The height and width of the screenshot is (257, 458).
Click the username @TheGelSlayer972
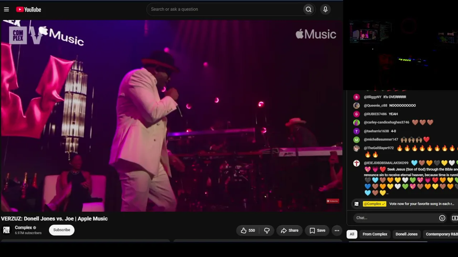pyautogui.click(x=379, y=148)
